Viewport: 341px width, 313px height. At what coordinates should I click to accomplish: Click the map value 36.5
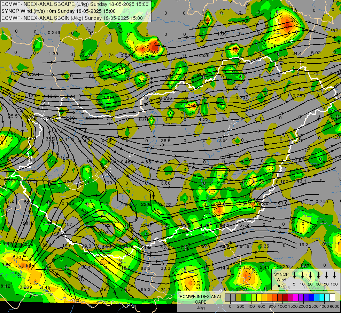(166, 141)
